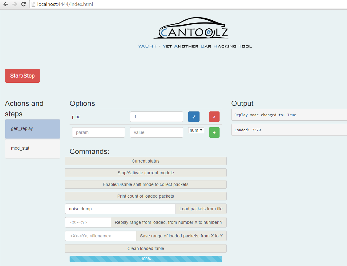Click the YACHT tagline text
347x266 pixels.
click(195, 46)
